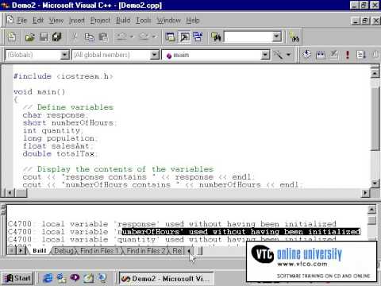Open the Undo history dropdown arrow
The image size is (381, 286).
tap(132, 37)
